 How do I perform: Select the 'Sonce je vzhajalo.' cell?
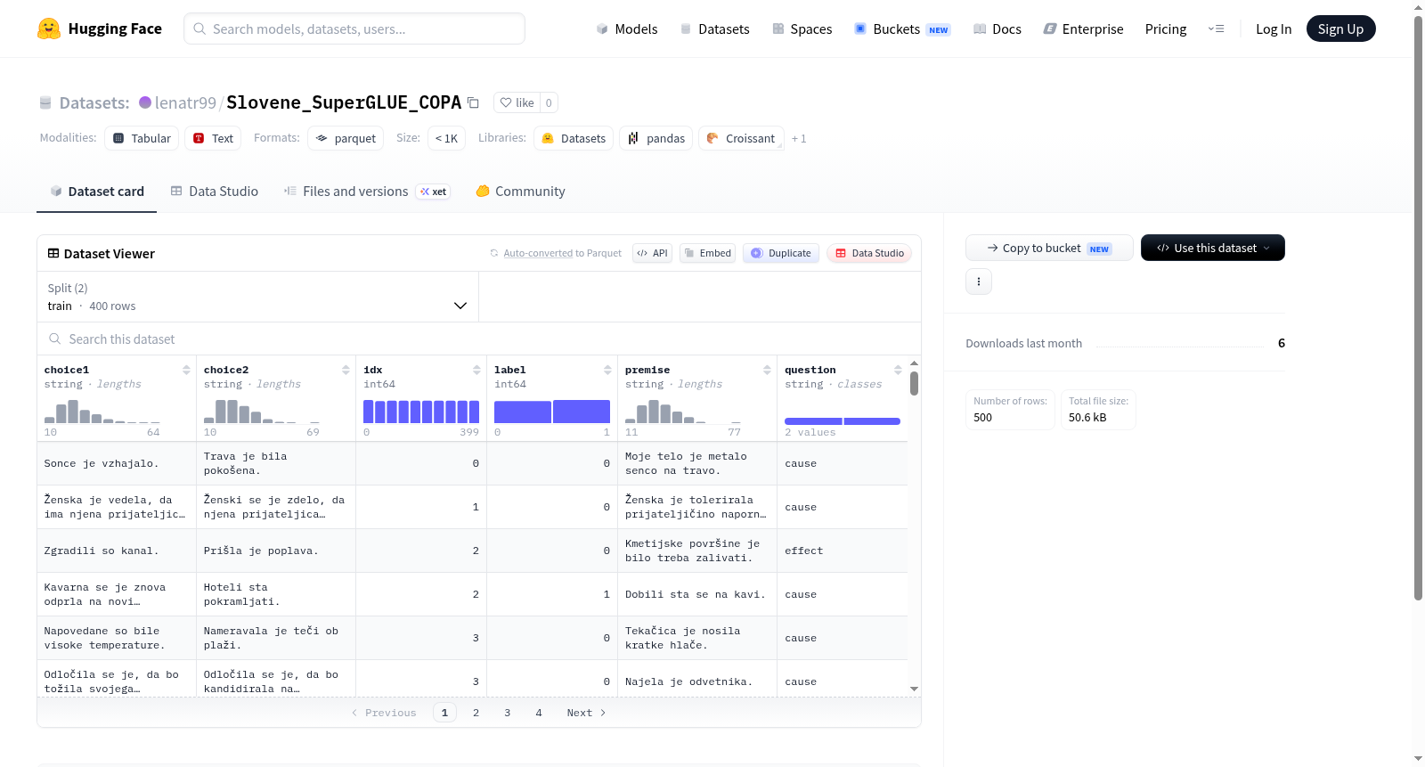click(x=117, y=463)
